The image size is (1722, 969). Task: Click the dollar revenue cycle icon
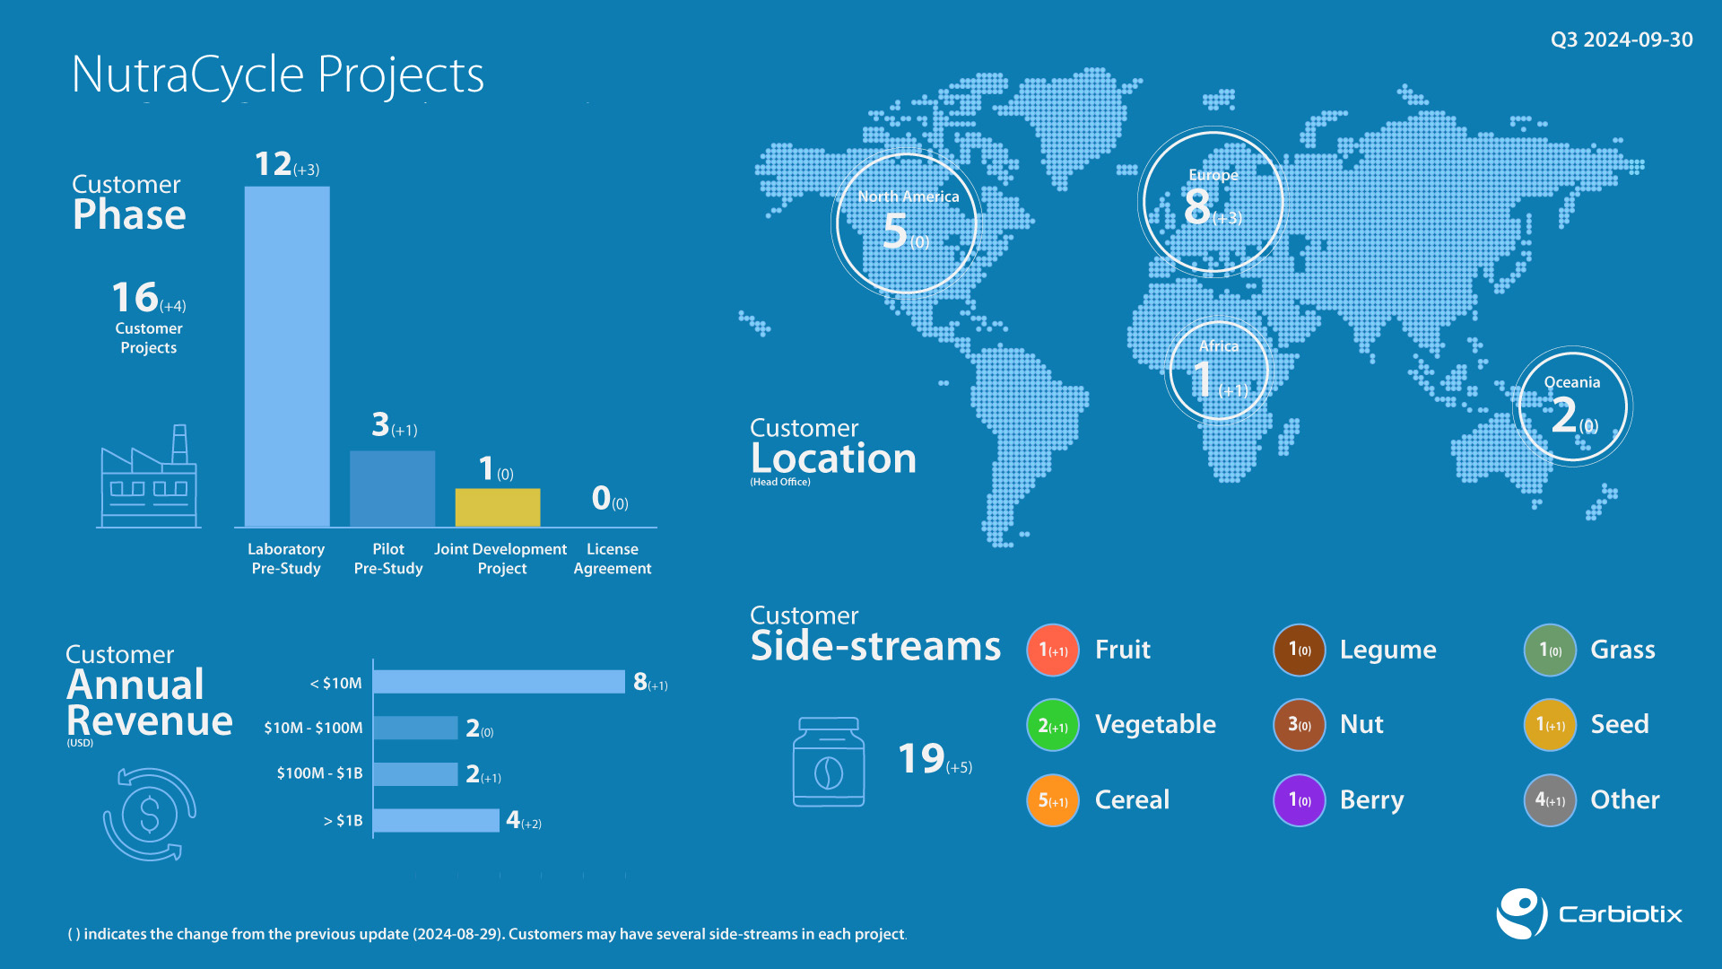coord(150,815)
